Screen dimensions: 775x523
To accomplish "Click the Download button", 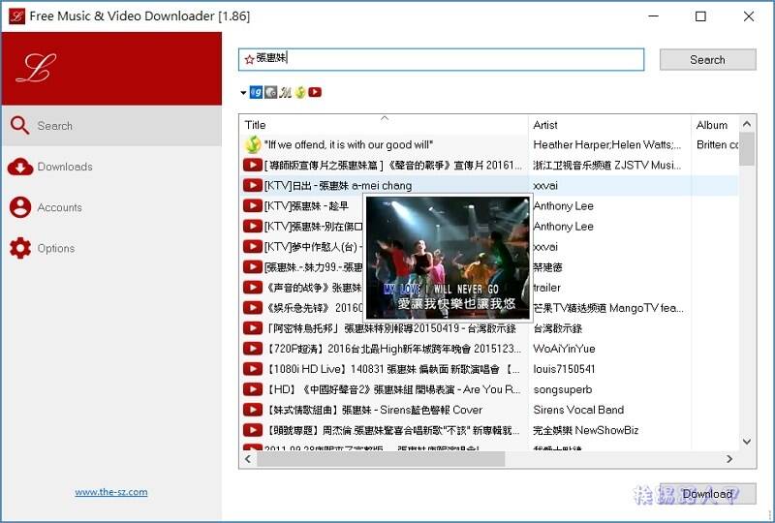I will (708, 493).
